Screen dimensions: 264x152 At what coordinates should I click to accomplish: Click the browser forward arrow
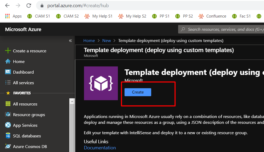pos(18,6)
